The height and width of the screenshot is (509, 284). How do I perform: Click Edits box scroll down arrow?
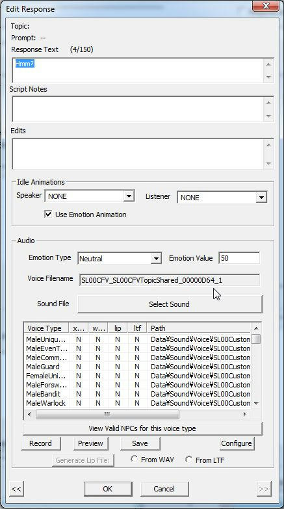268,164
